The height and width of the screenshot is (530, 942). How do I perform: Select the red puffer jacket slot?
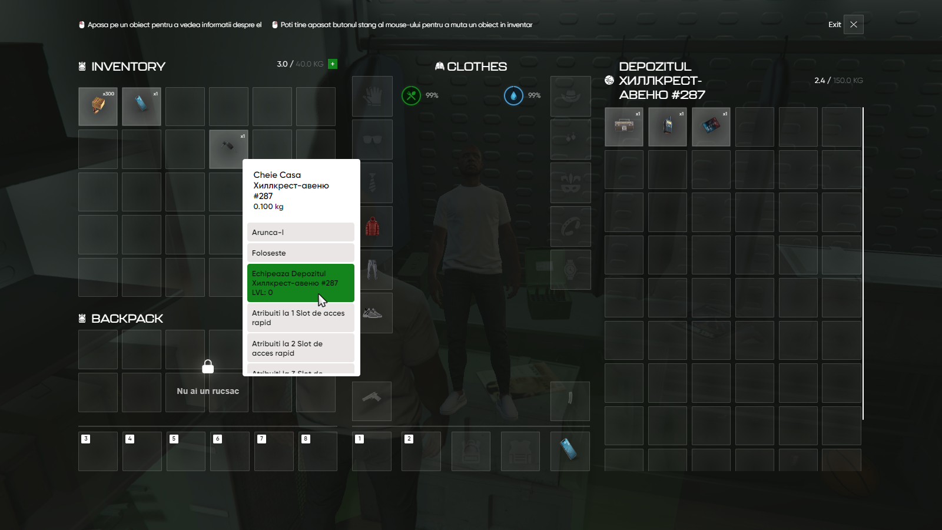click(x=372, y=226)
